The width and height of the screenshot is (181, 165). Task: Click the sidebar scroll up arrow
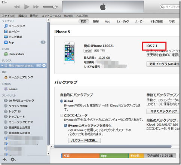click(x=48, y=20)
